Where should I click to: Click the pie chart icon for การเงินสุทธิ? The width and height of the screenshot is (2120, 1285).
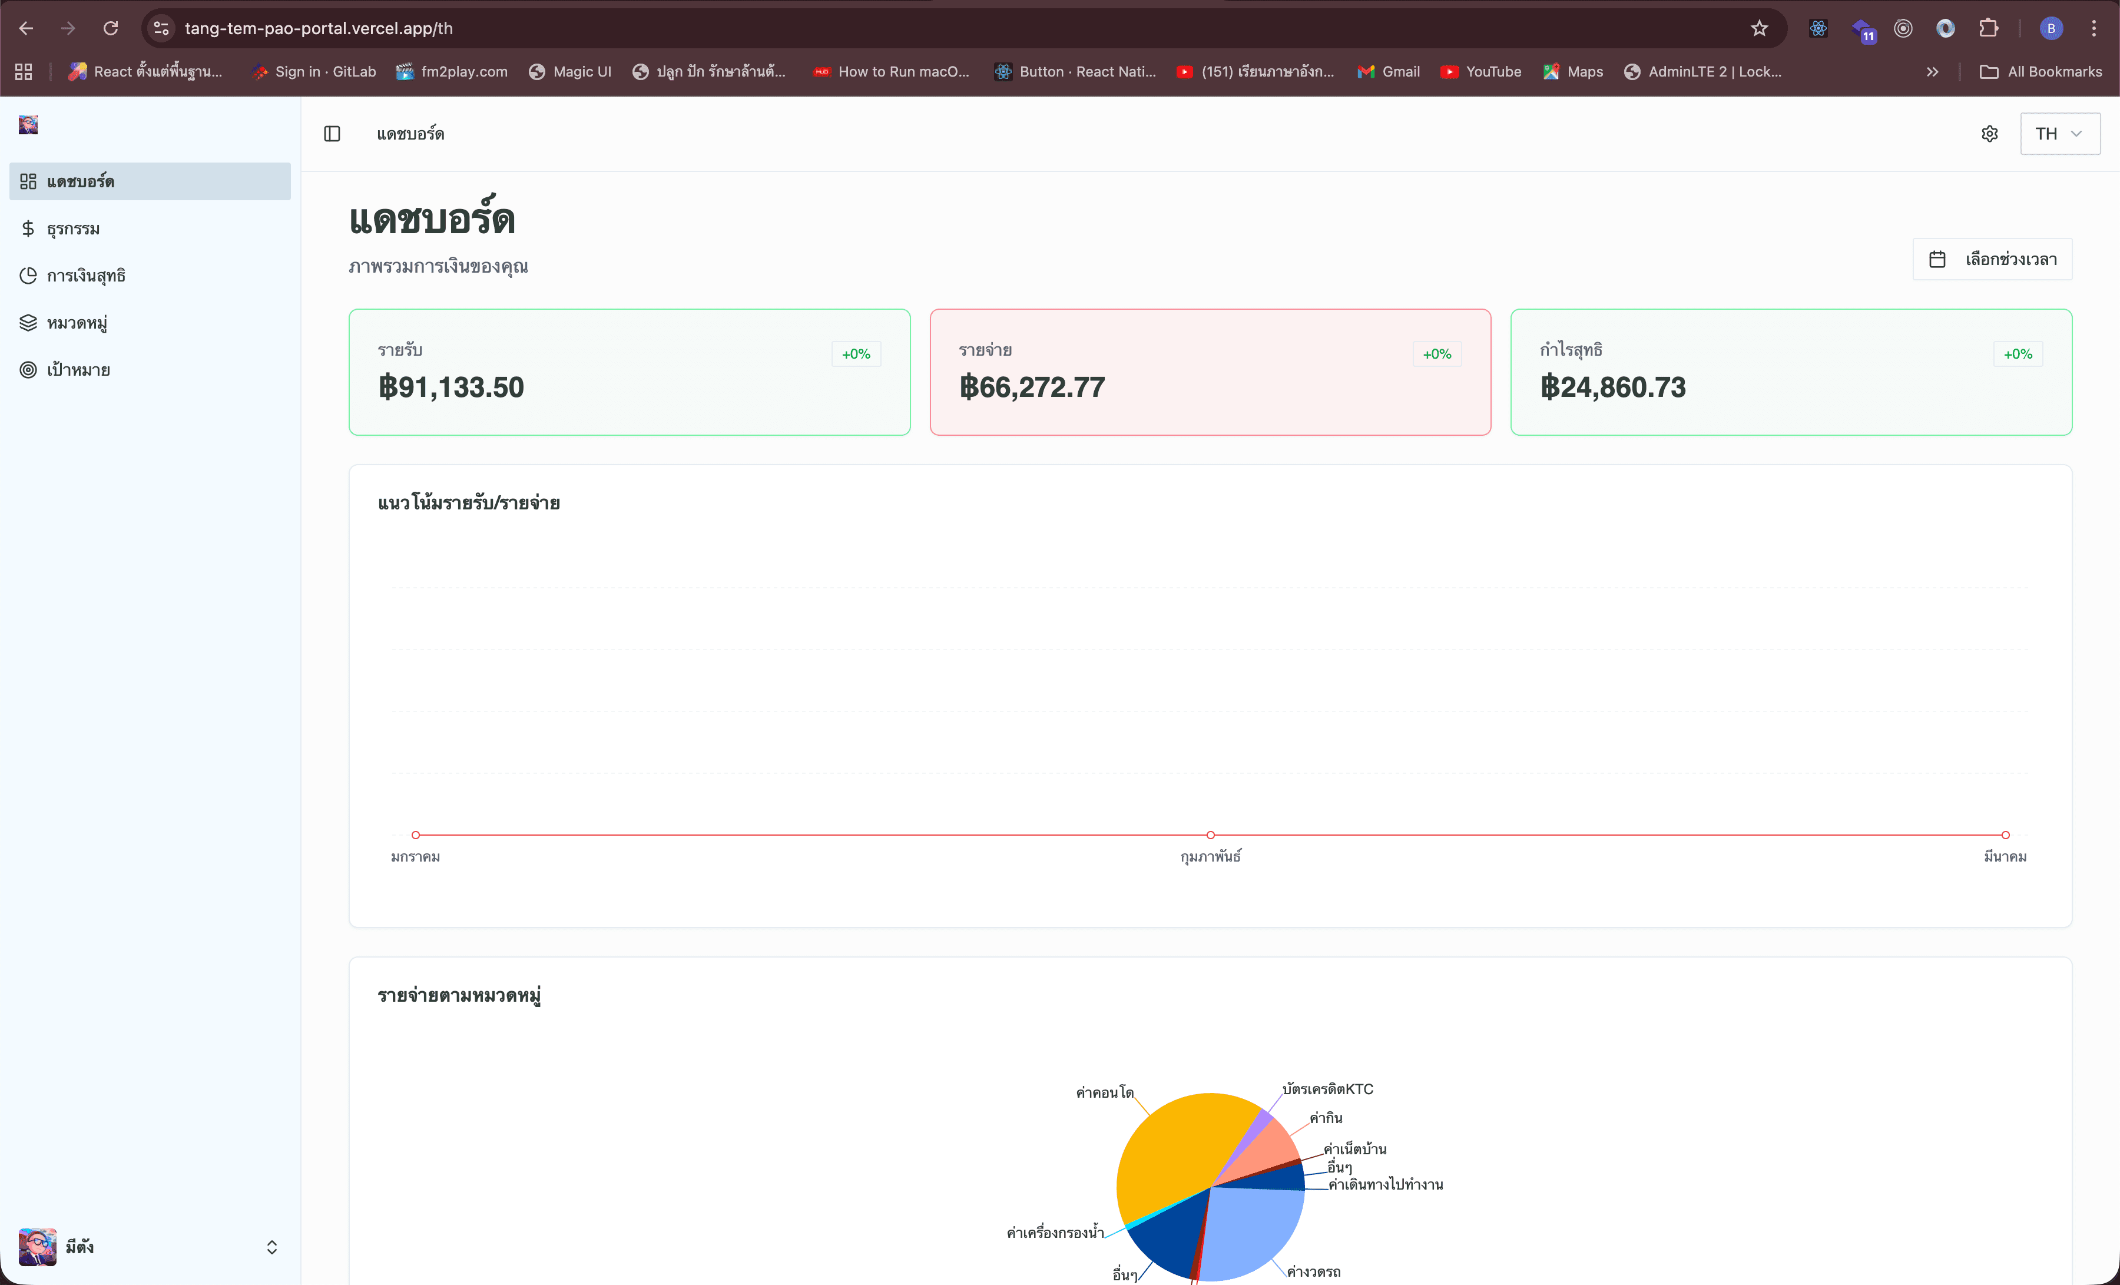tap(28, 276)
